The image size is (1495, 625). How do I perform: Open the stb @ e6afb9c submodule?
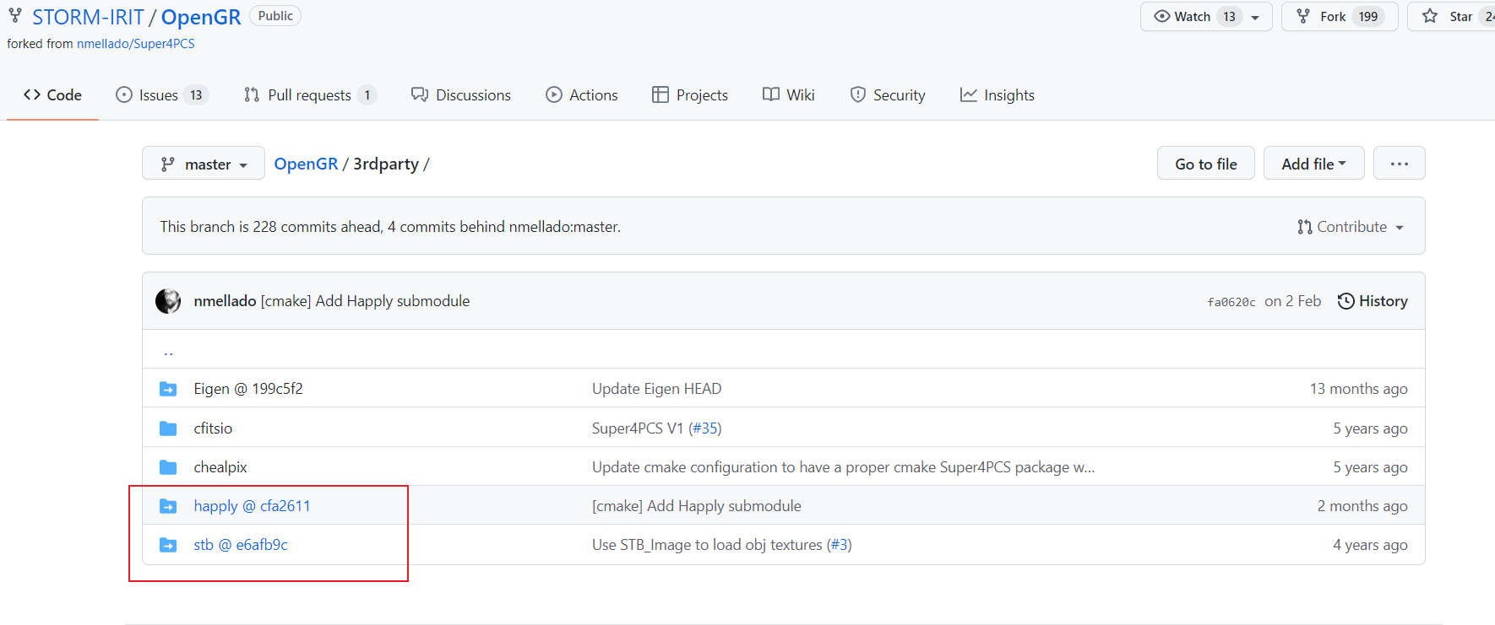(241, 545)
